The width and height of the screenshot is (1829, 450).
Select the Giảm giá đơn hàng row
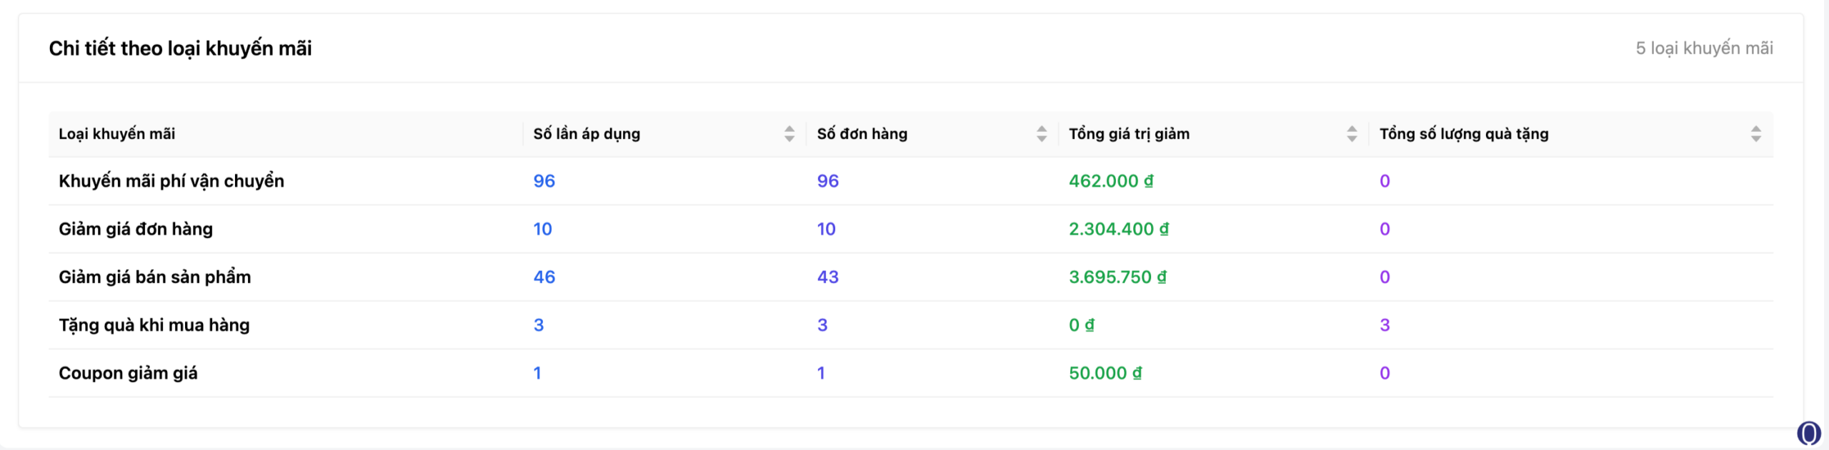(136, 229)
